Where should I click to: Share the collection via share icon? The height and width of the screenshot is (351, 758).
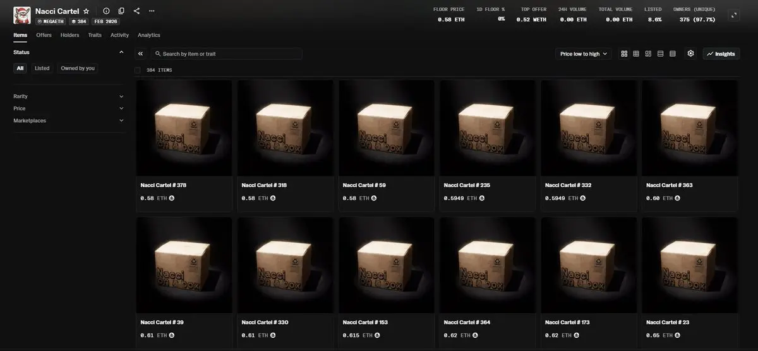point(136,11)
